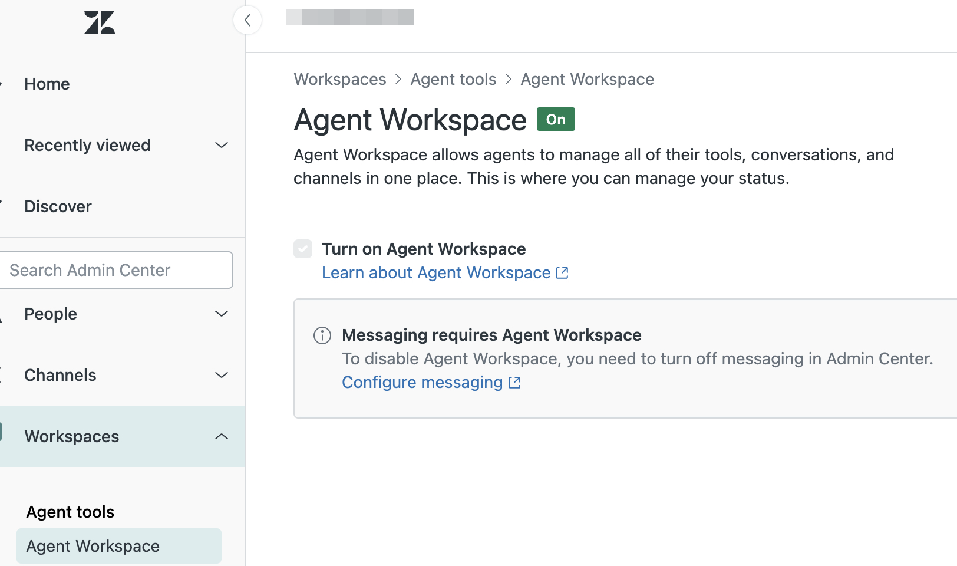This screenshot has width=957, height=566.
Task: Click external link icon after Configure messaging
Action: click(x=514, y=383)
